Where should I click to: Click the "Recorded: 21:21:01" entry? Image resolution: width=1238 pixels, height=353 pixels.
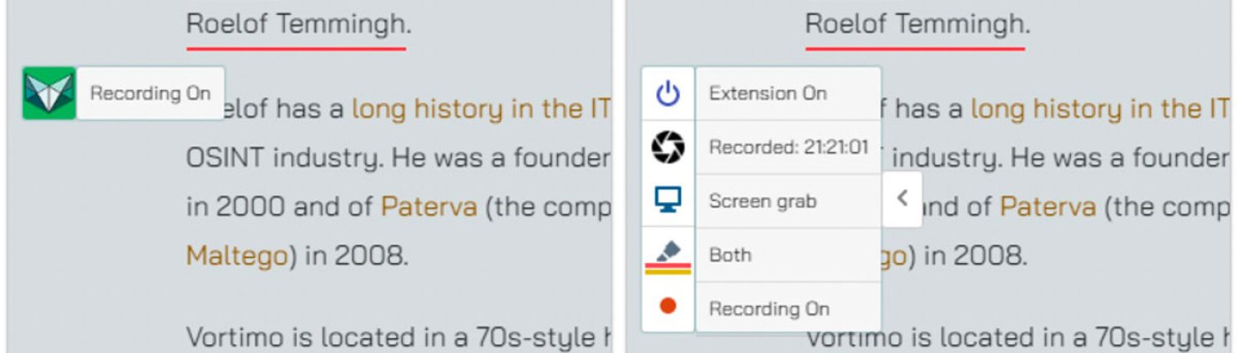[x=788, y=147]
